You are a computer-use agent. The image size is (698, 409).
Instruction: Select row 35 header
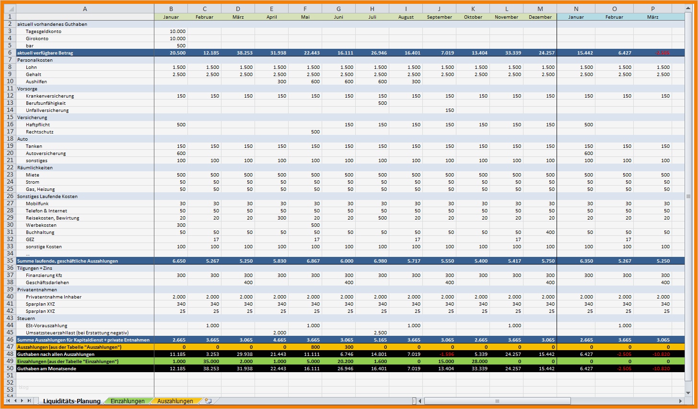[10, 261]
